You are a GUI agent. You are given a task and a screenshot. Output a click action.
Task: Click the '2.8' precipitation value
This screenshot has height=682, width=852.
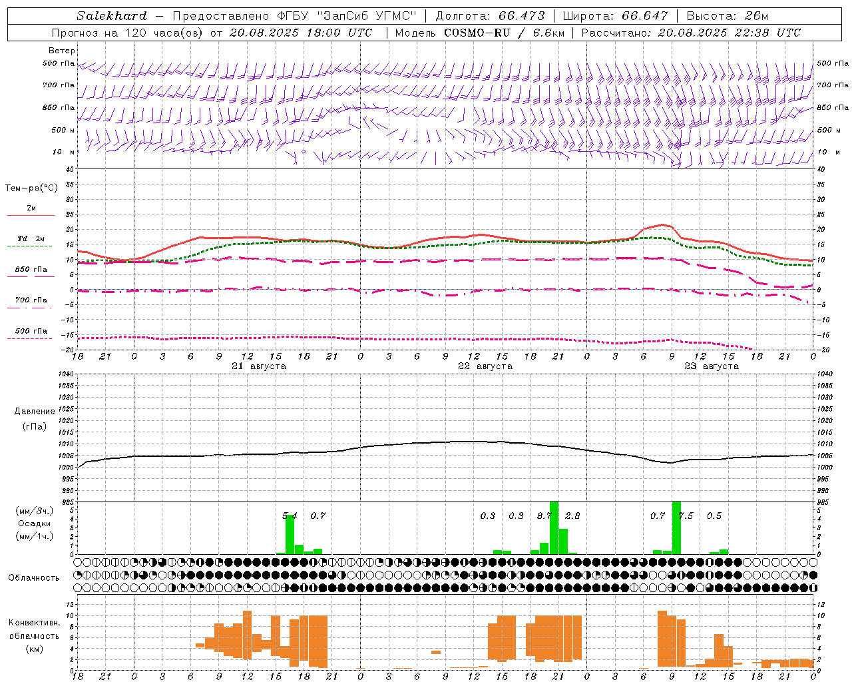(572, 515)
